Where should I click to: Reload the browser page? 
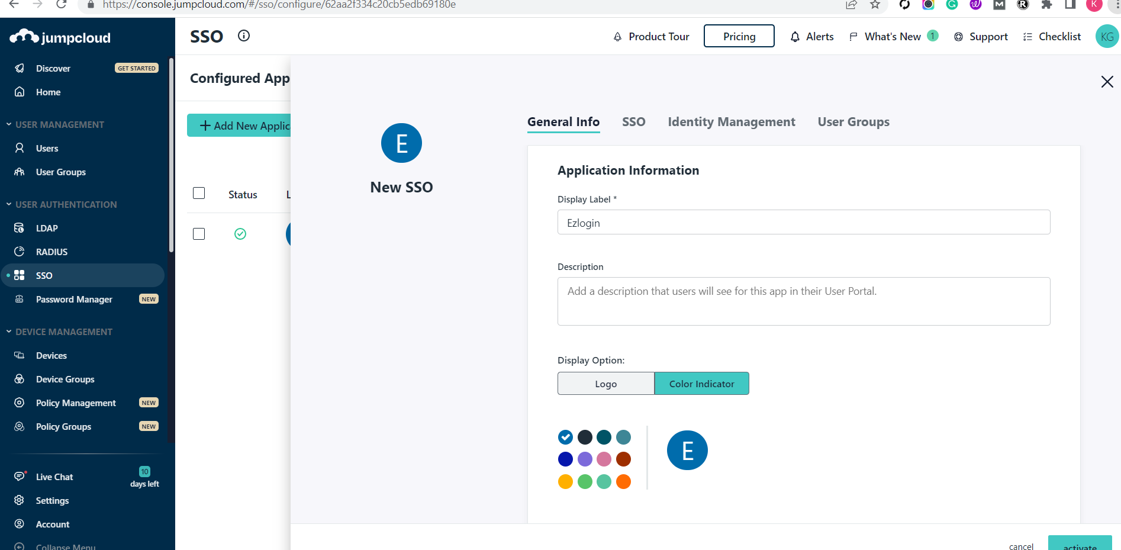(61, 5)
